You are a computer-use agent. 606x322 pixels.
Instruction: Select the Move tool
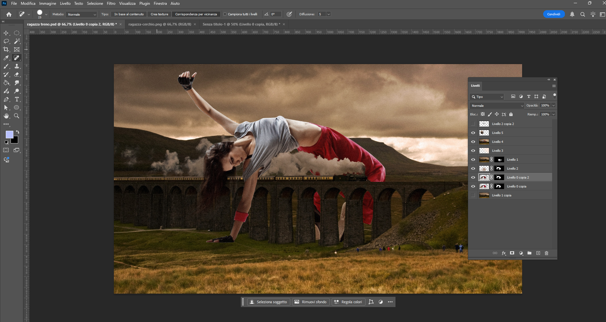point(6,33)
